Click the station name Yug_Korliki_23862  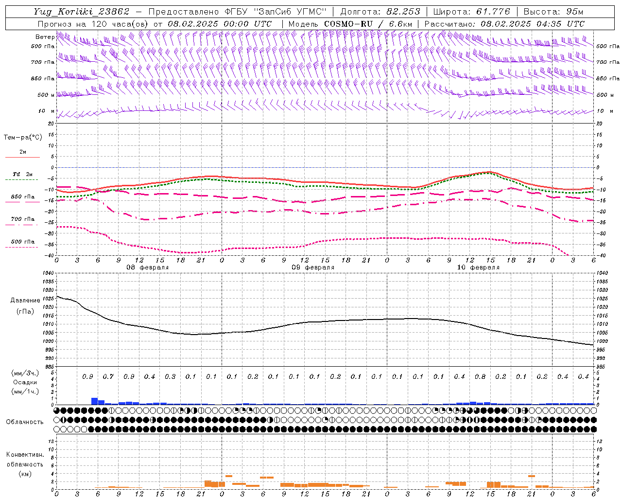82,12
